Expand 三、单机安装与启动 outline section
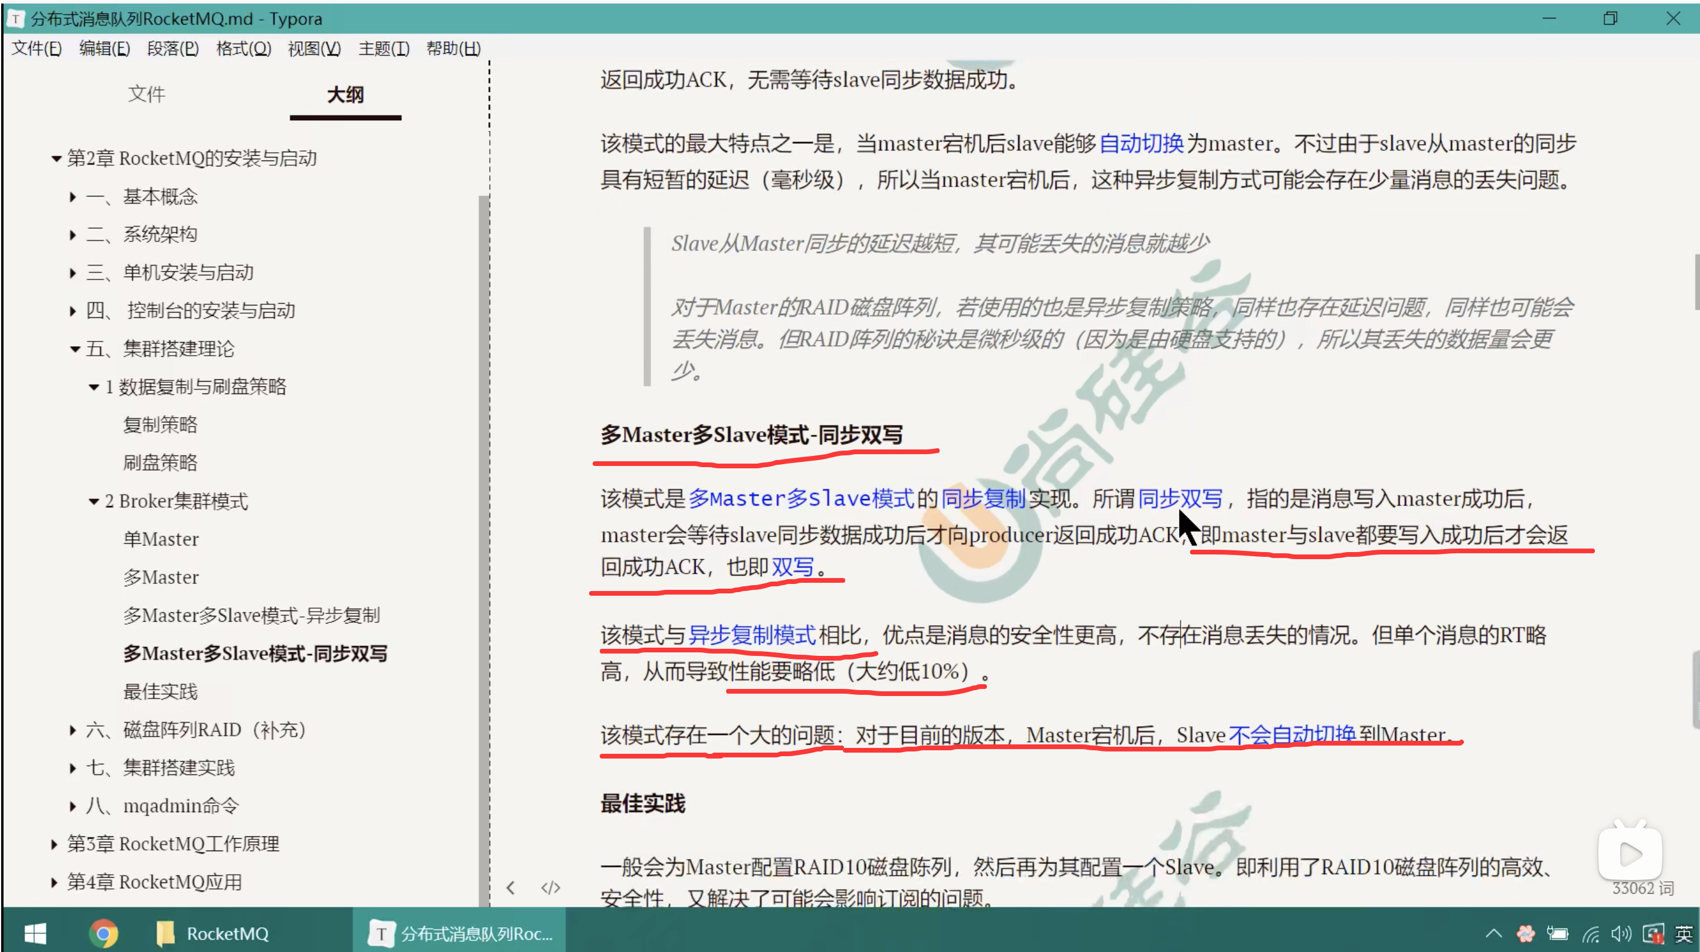This screenshot has height=952, width=1700. 73,273
